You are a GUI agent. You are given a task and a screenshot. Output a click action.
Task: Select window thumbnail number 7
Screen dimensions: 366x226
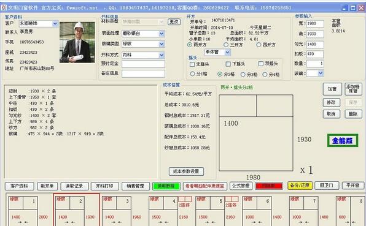coord(304,211)
